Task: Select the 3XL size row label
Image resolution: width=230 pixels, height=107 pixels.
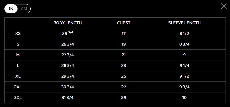Action: [x=18, y=98]
